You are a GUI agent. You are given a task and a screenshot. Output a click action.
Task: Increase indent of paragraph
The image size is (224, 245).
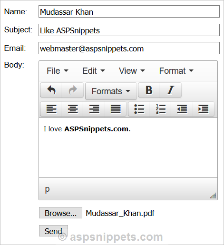click(204, 109)
